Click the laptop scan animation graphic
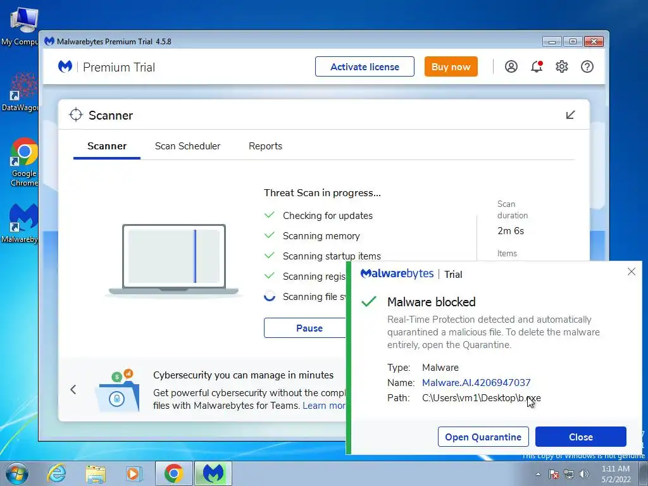 pyautogui.click(x=174, y=259)
